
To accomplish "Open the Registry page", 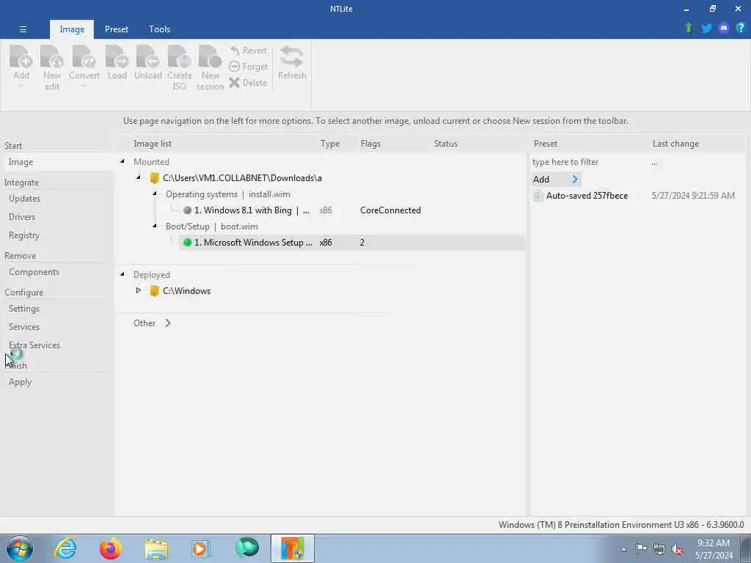I will [x=24, y=235].
